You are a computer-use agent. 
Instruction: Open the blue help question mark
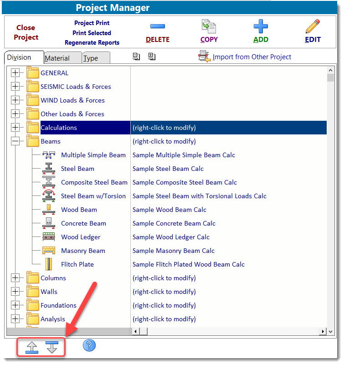89,345
